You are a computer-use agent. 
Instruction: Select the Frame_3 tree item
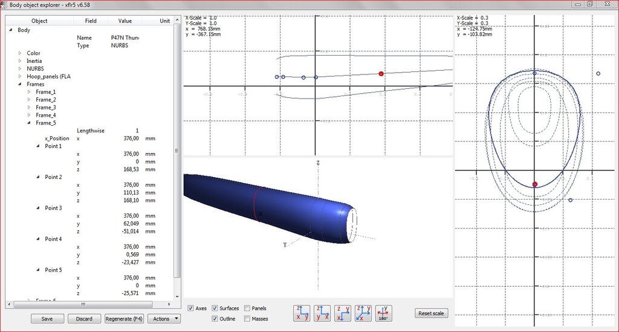pos(46,108)
